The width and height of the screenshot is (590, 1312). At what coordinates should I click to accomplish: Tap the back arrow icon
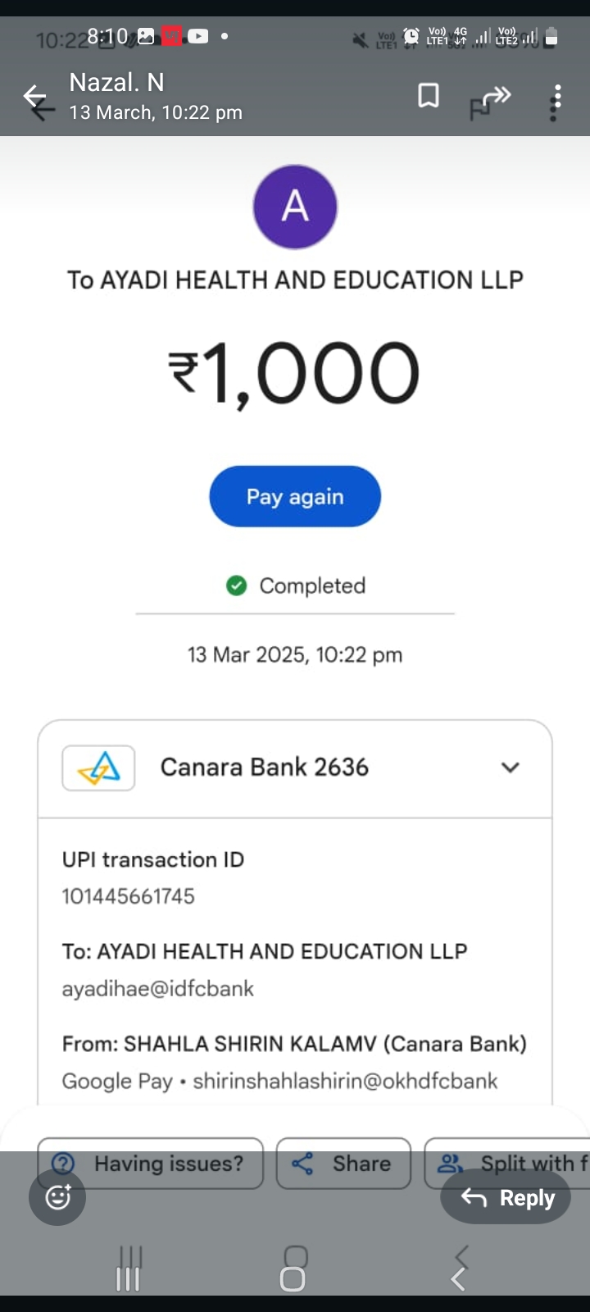point(35,98)
